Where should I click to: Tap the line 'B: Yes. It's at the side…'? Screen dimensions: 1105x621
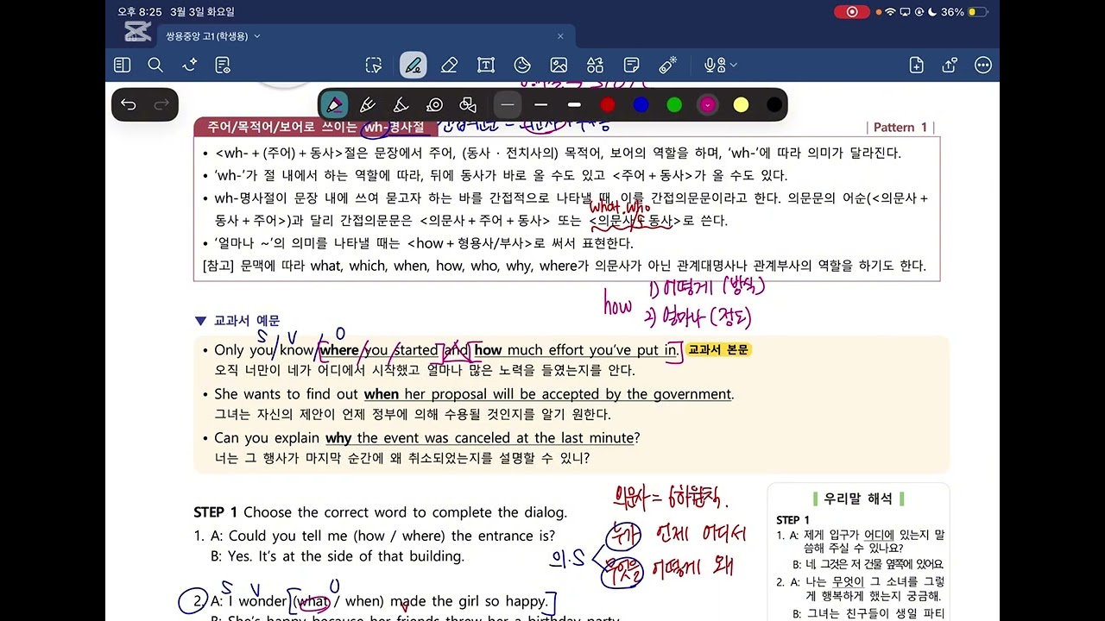338,556
